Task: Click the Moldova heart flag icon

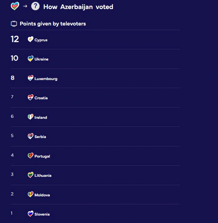Action: pyautogui.click(x=30, y=194)
